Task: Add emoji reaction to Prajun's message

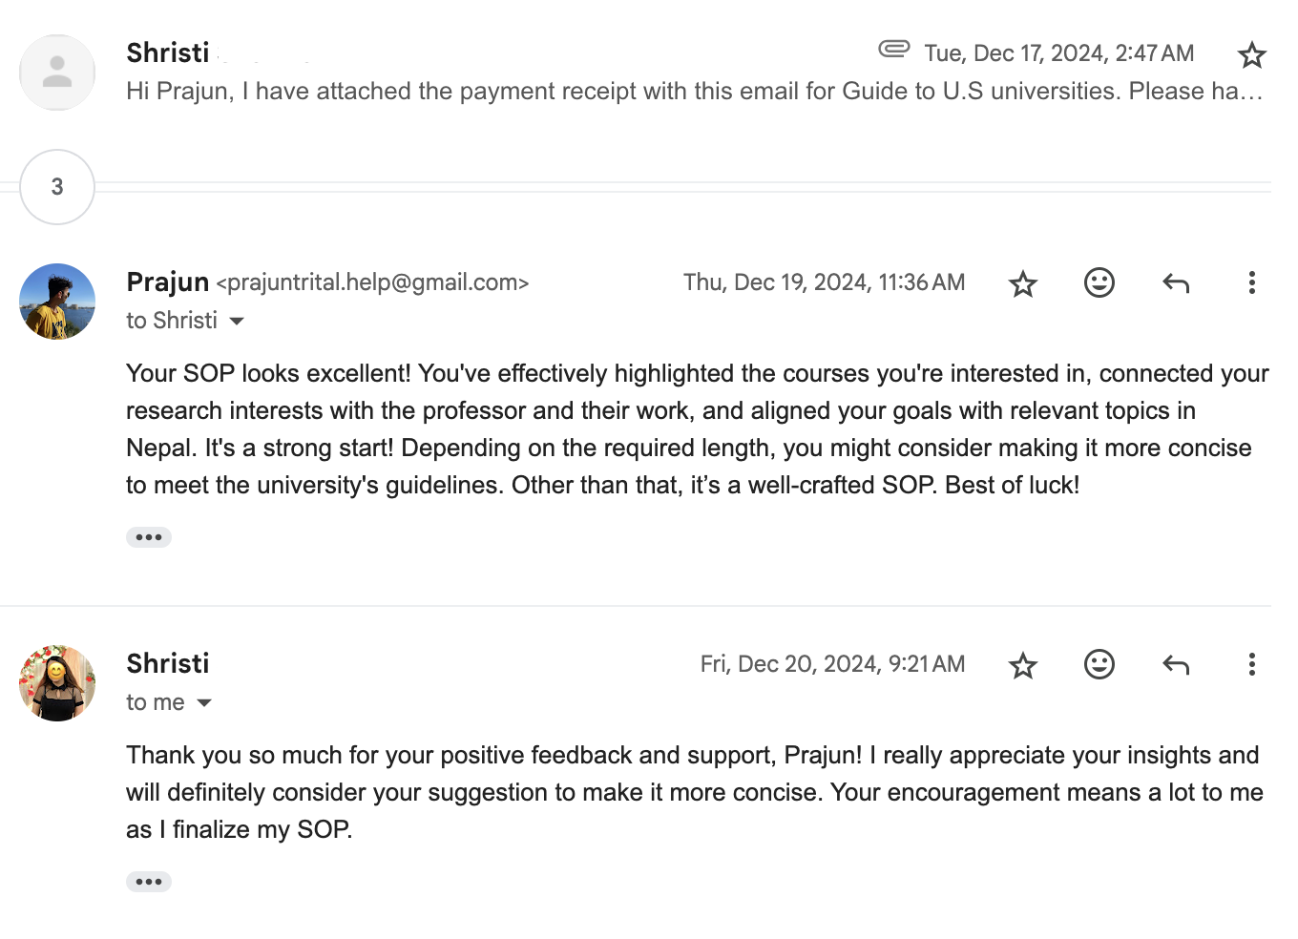Action: click(1099, 282)
